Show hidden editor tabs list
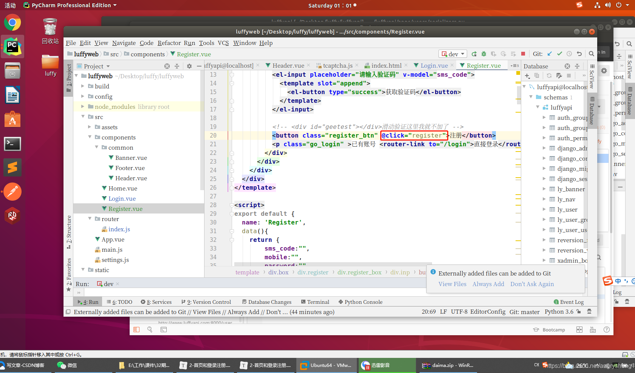The height and width of the screenshot is (373, 635). (x=515, y=66)
